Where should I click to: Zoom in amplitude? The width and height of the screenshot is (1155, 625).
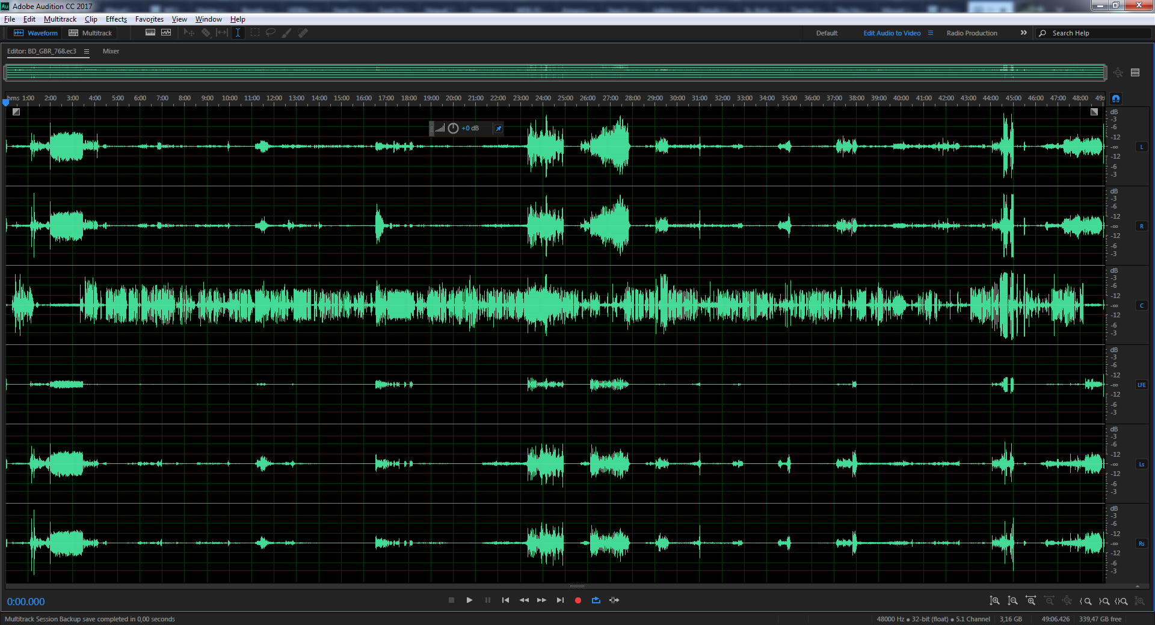pyautogui.click(x=995, y=601)
